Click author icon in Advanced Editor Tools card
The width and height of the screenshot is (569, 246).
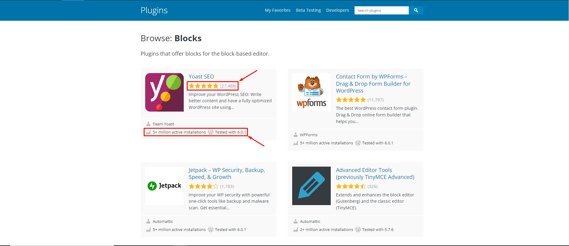(x=295, y=221)
